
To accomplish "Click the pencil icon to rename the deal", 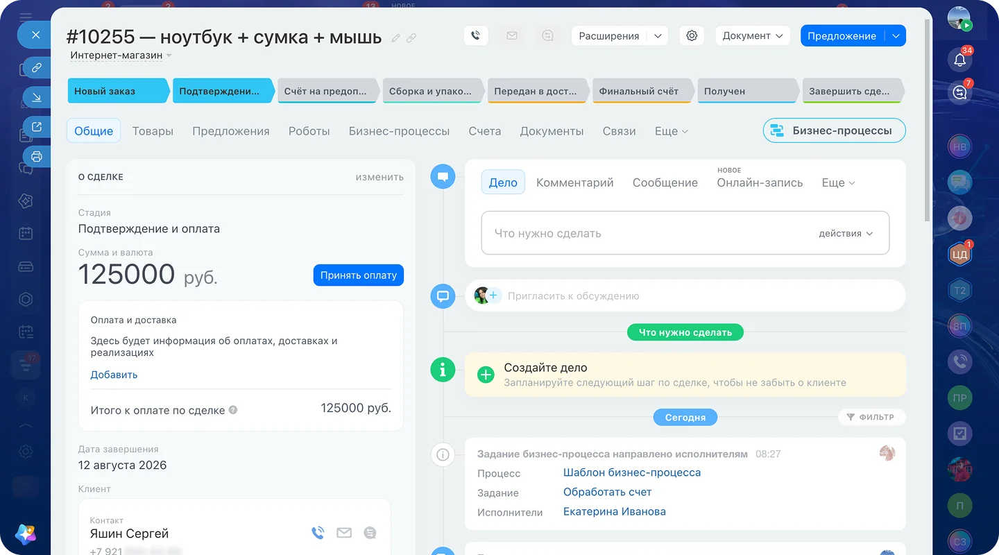I will [x=396, y=38].
